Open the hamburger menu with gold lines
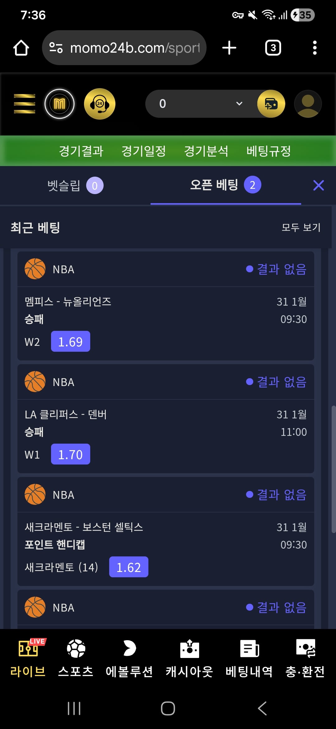 coord(25,104)
